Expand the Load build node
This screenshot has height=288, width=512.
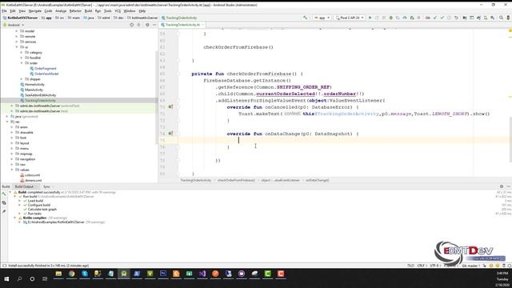pos(19,201)
